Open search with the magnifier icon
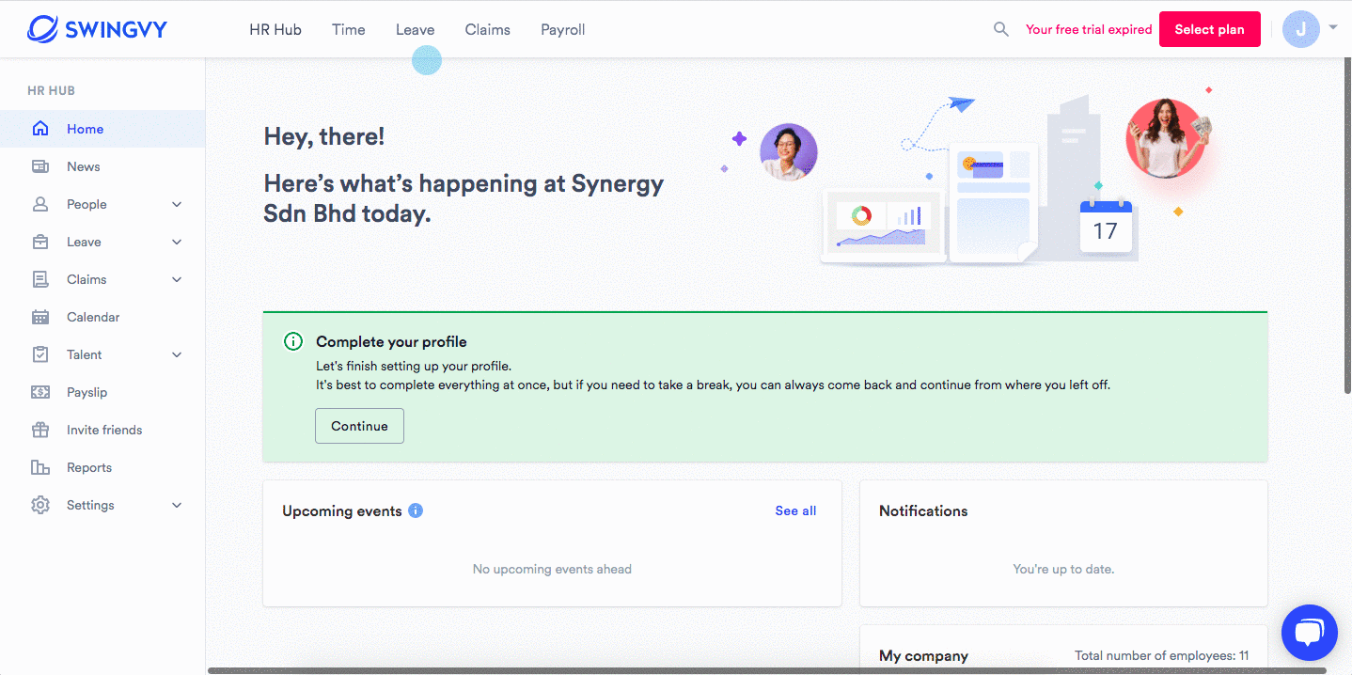This screenshot has width=1352, height=675. point(1001,29)
